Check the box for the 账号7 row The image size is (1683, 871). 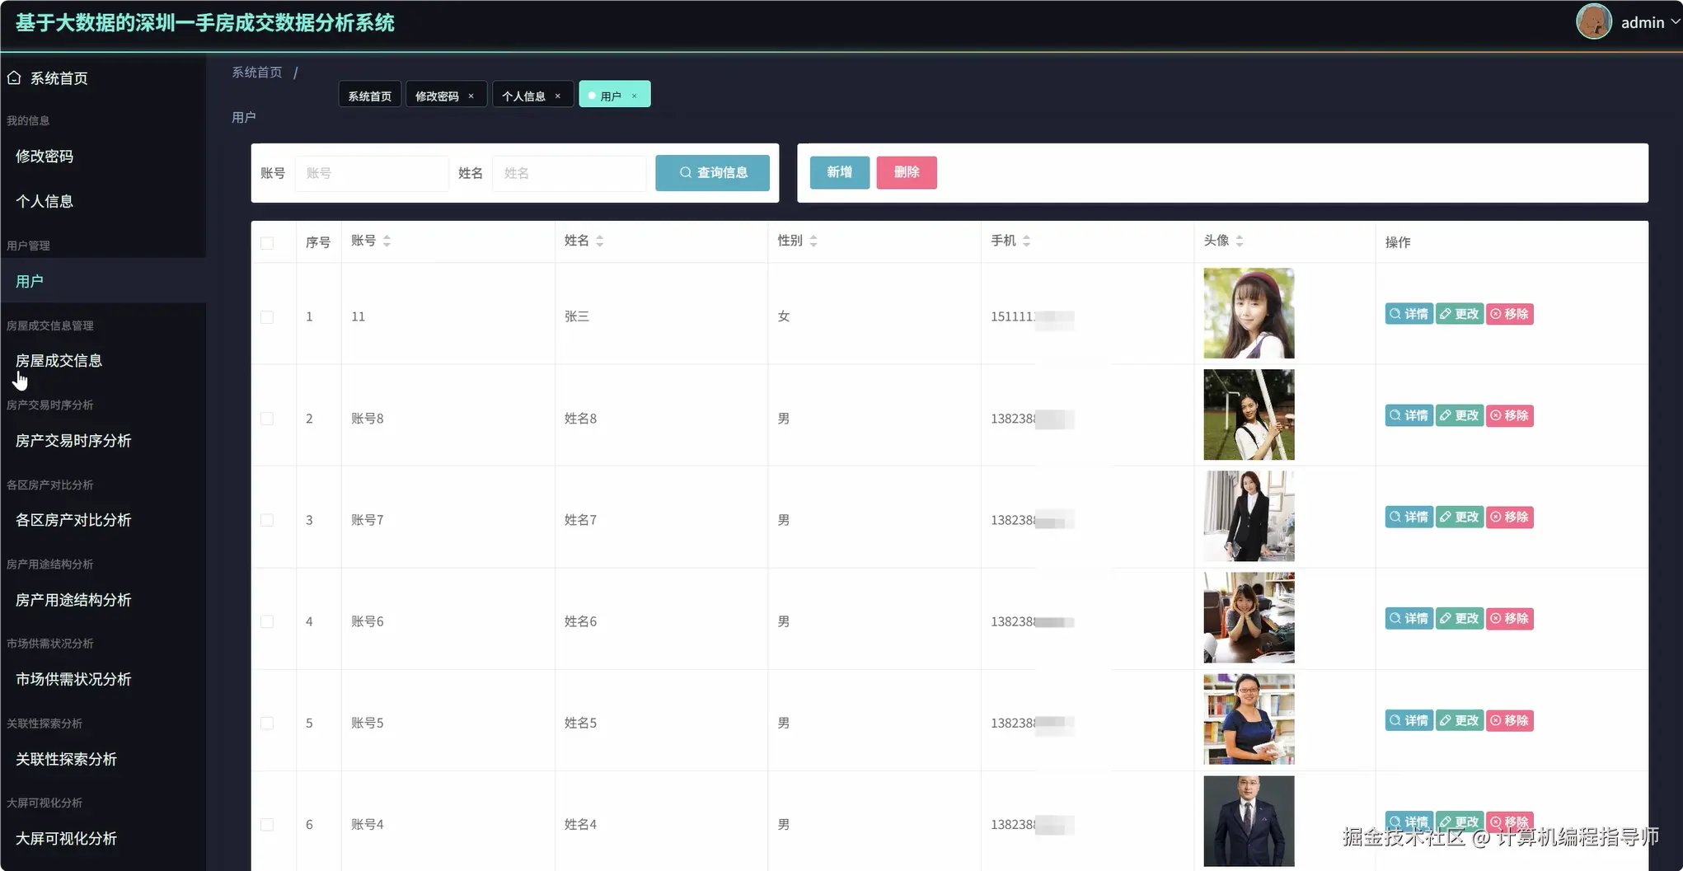267,520
